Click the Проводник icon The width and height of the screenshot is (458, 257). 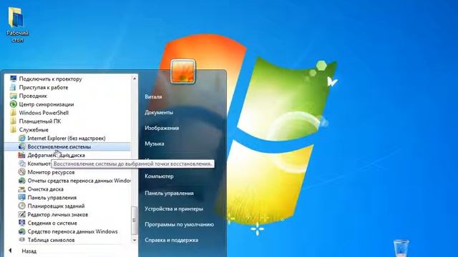pos(13,96)
